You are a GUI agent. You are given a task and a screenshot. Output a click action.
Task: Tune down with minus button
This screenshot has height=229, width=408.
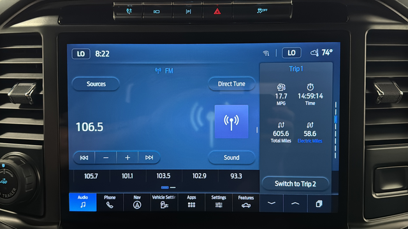(106, 158)
